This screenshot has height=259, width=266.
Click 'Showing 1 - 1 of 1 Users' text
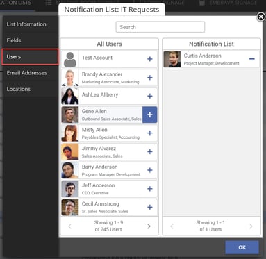[x=210, y=226]
